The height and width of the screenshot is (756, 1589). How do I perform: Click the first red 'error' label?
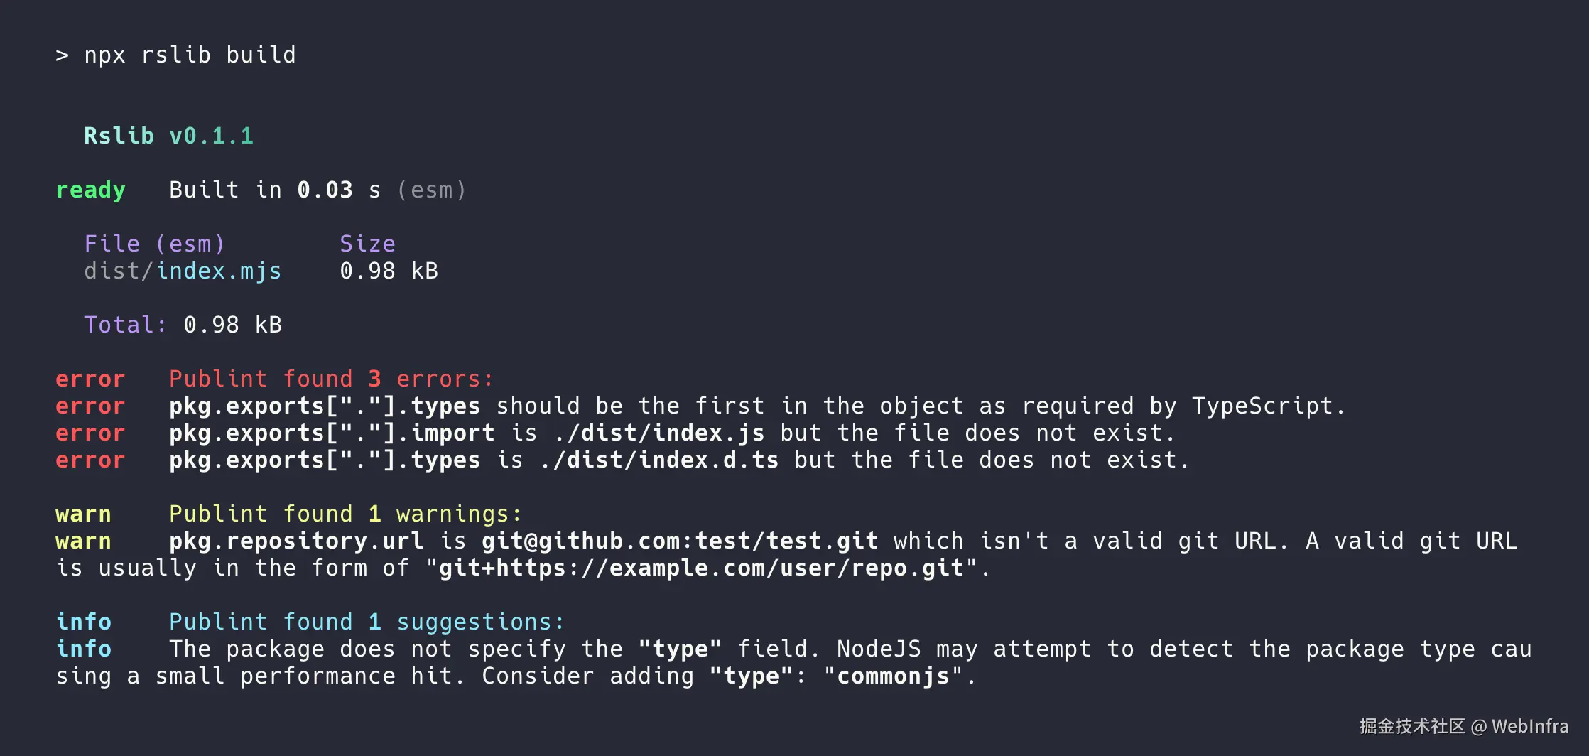click(x=90, y=379)
